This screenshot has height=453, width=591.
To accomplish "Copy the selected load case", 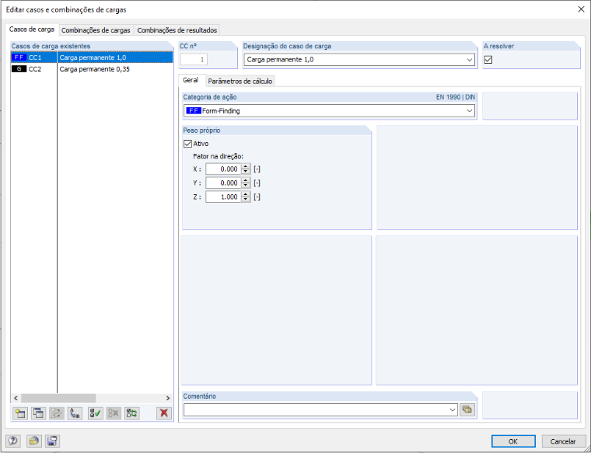I will (x=38, y=413).
